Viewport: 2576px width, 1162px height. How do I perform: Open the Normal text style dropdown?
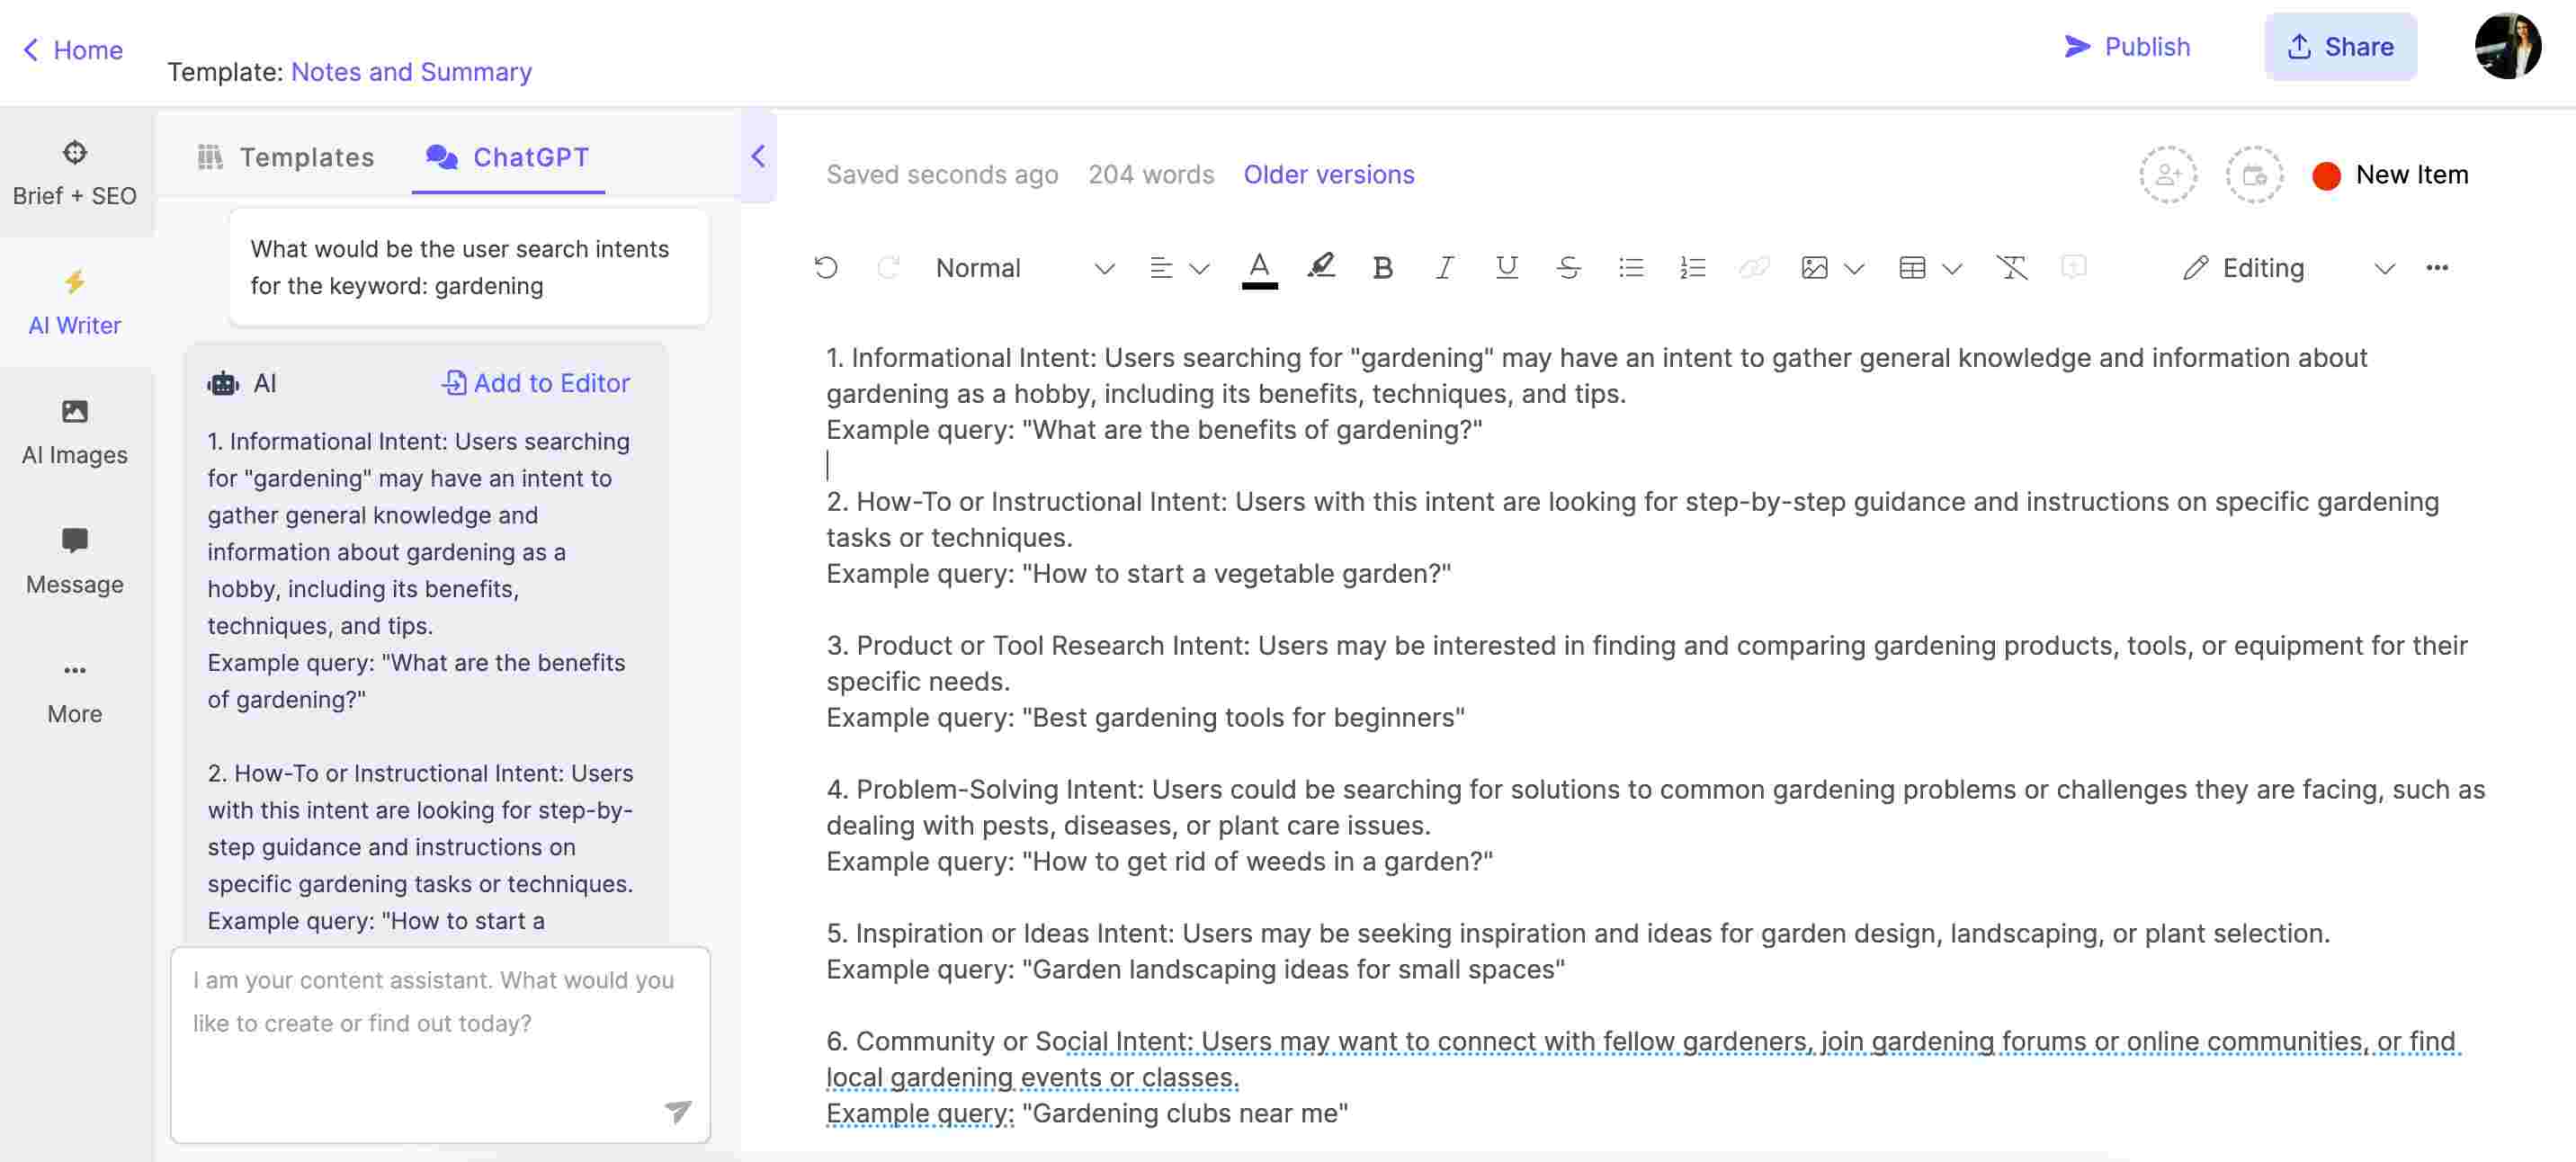coord(1018,266)
